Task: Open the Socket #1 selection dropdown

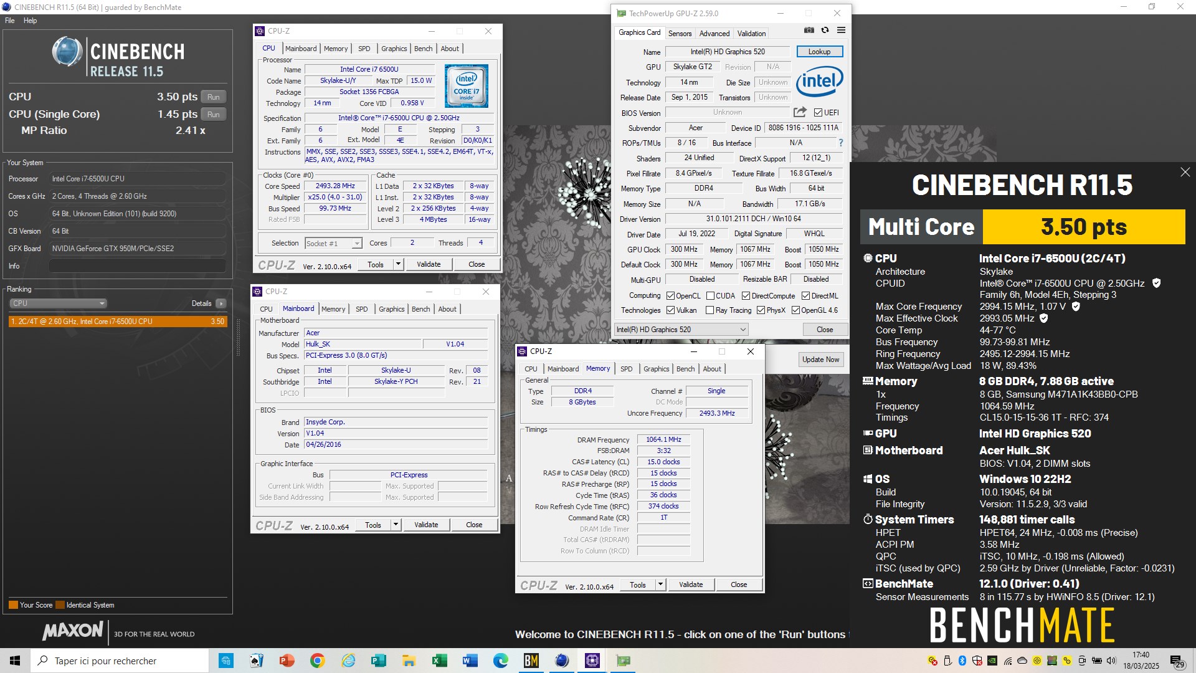Action: 333,244
